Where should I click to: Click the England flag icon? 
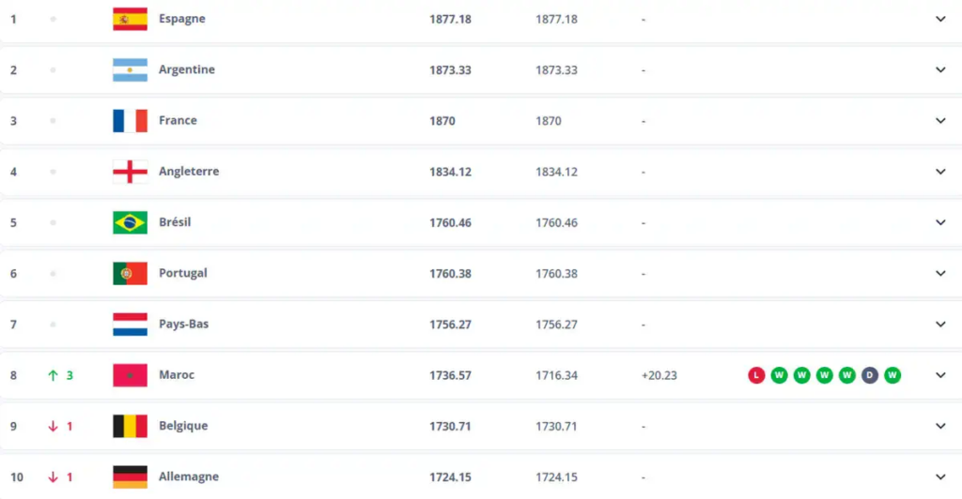(x=130, y=172)
